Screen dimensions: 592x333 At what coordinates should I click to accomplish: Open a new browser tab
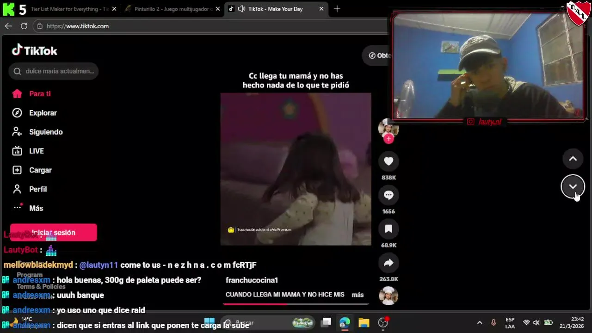[x=337, y=9]
